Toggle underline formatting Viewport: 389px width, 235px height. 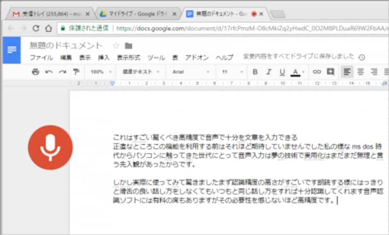pyautogui.click(x=282, y=72)
